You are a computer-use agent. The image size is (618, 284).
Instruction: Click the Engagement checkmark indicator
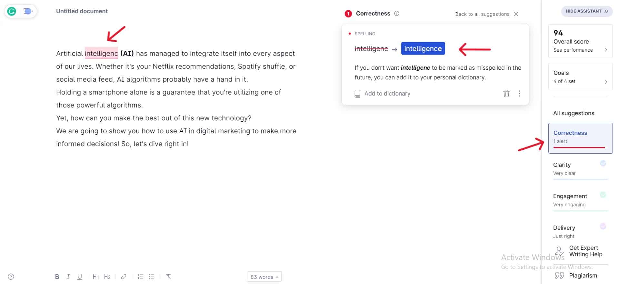[603, 195]
